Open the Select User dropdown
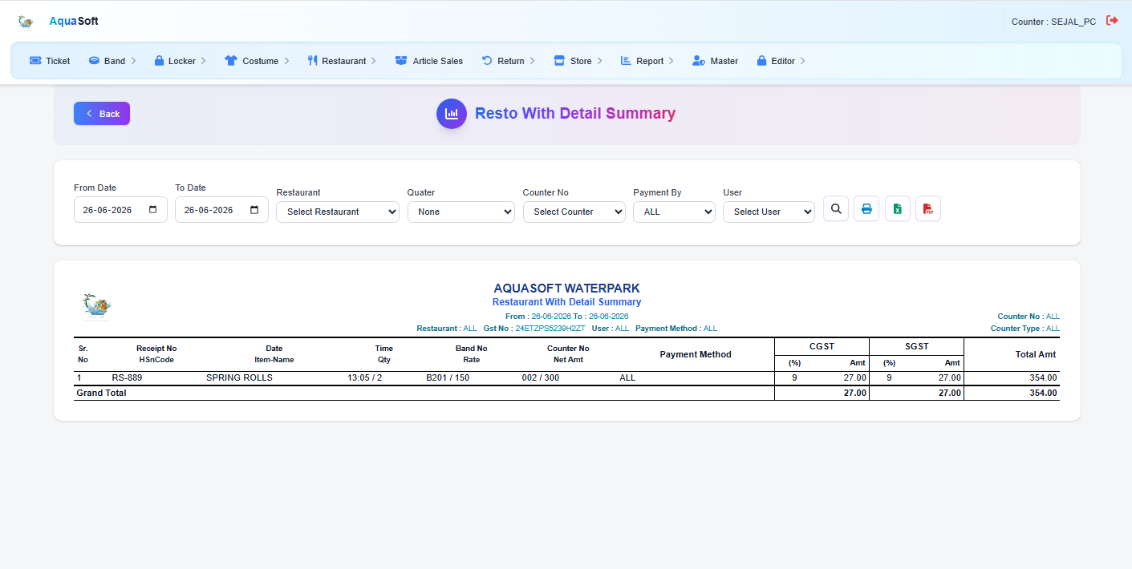1132x569 pixels. 769,212
